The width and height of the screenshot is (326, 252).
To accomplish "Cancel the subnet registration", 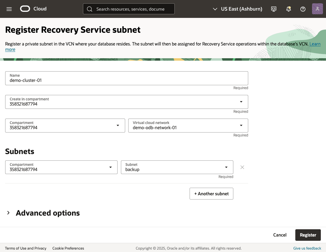I will pyautogui.click(x=280, y=235).
